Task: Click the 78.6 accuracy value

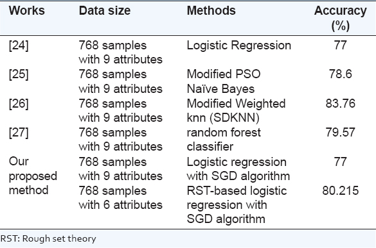Action: 340,74
